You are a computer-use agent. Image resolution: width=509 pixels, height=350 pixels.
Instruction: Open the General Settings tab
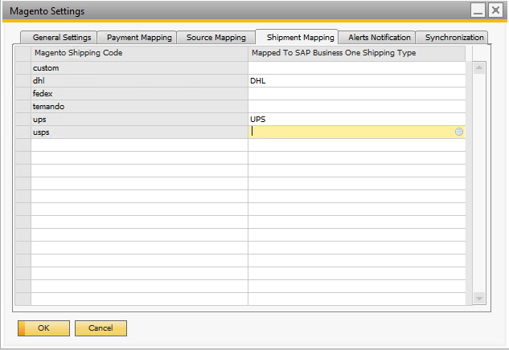(62, 38)
